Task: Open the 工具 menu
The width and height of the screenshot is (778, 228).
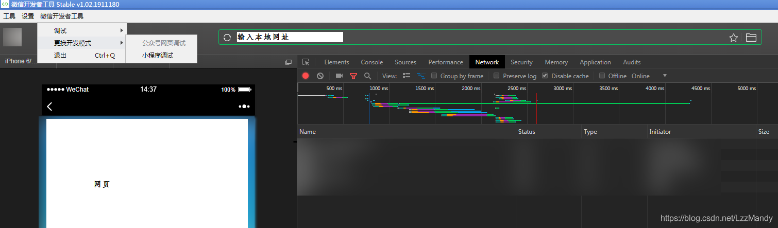Action: [x=9, y=16]
